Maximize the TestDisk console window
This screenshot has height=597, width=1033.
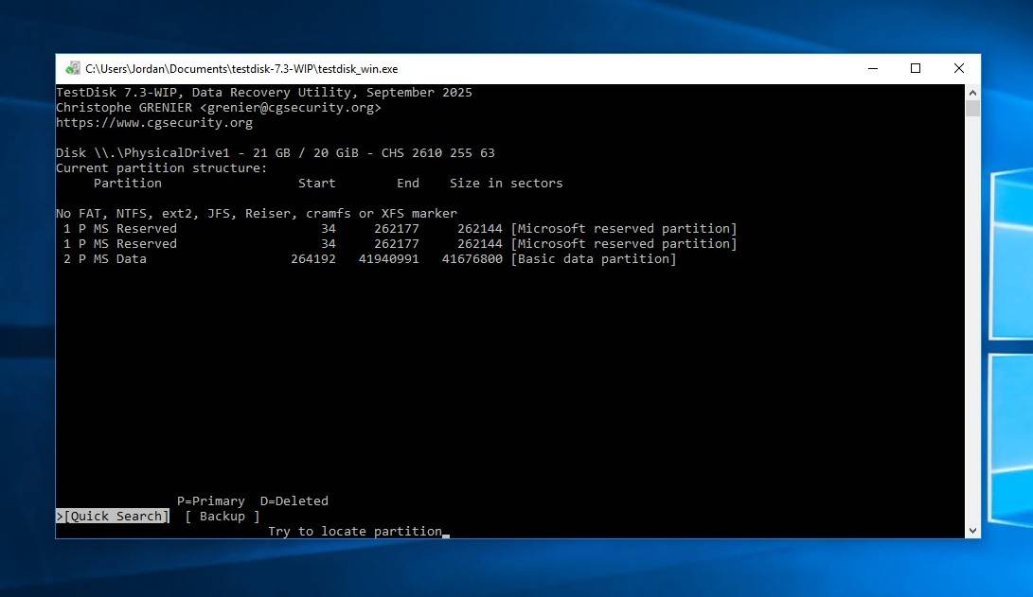(x=916, y=68)
